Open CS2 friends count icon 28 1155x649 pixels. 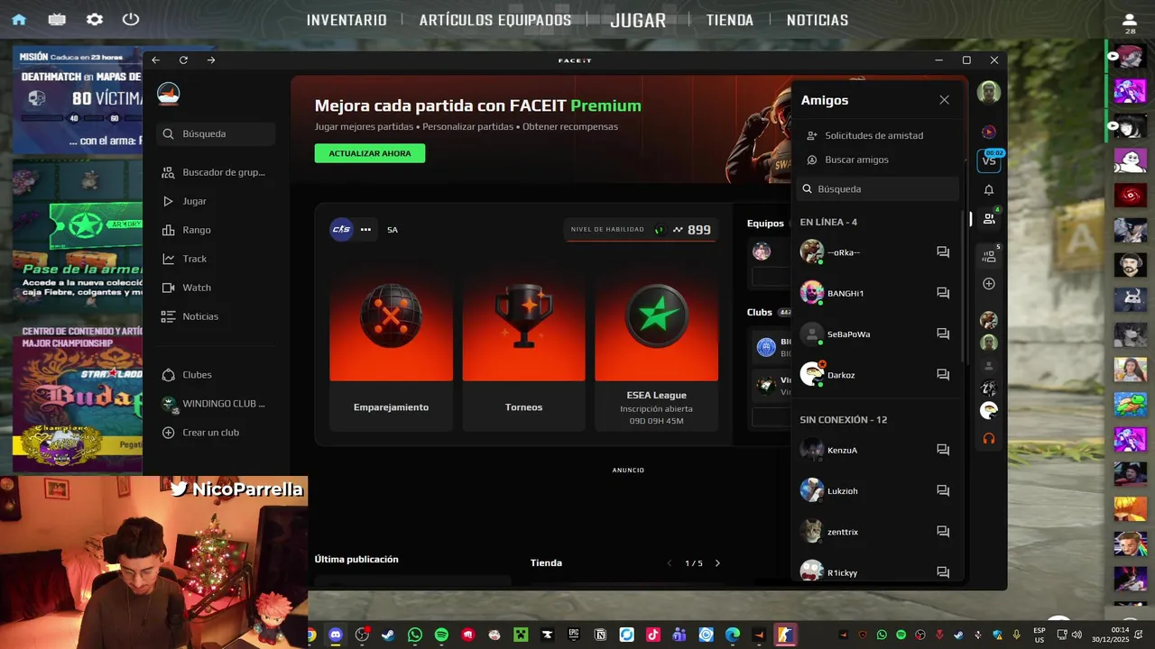click(1130, 23)
